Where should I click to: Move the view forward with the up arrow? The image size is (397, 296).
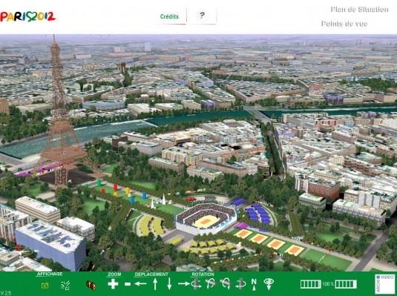(x=155, y=284)
